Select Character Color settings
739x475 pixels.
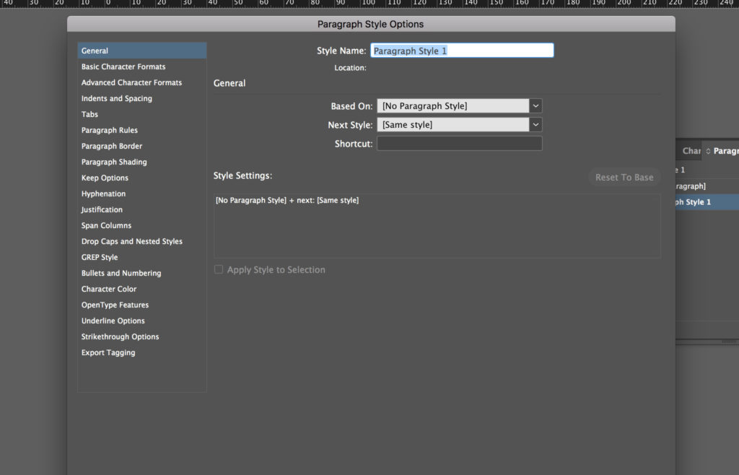(x=109, y=289)
